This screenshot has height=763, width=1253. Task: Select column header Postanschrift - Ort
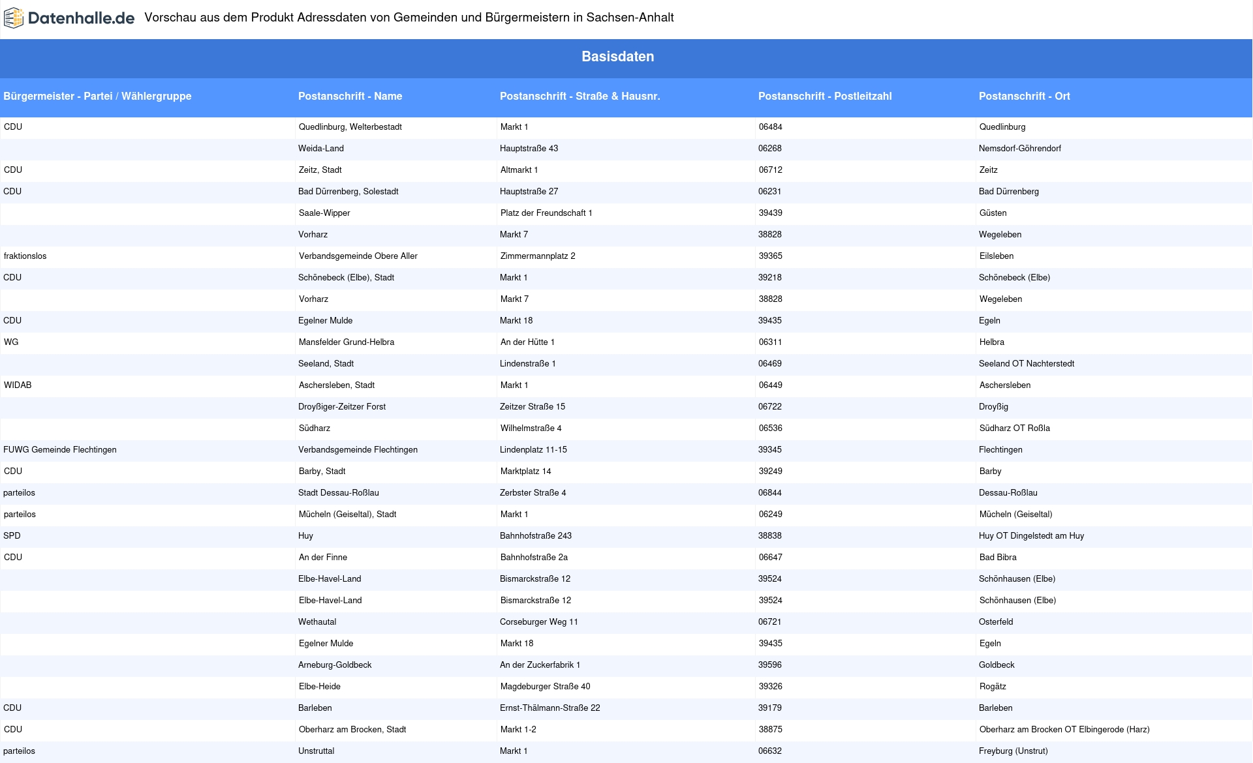point(1024,96)
